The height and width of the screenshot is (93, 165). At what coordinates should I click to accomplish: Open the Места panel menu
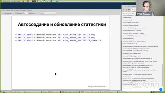tap(13, 1)
